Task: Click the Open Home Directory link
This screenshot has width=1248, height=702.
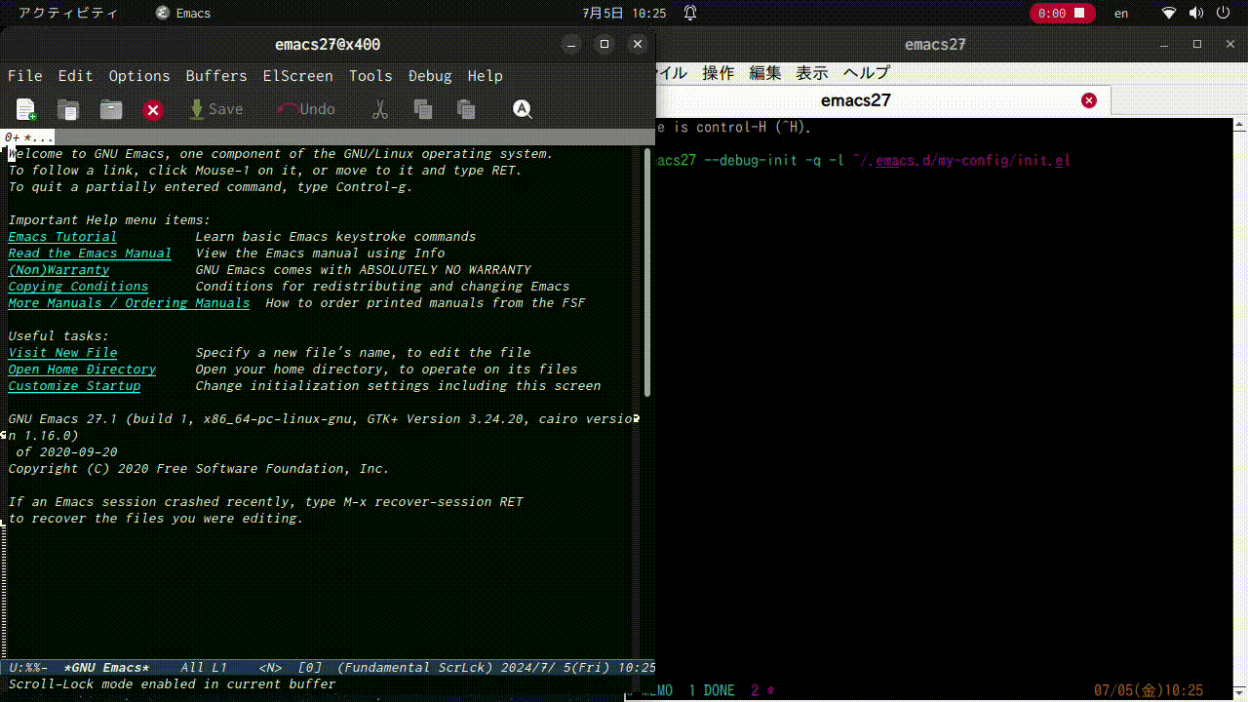Action: tap(82, 370)
